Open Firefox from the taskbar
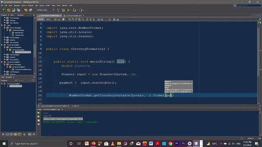 [93, 144]
